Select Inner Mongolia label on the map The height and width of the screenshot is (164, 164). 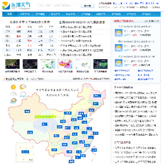tap(67, 113)
